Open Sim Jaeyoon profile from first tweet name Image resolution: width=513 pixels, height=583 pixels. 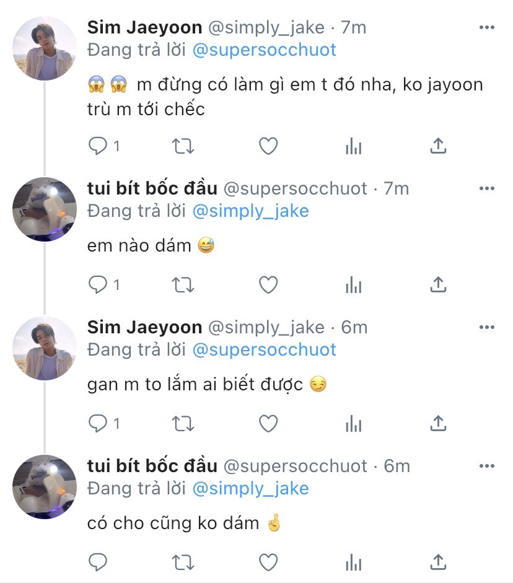click(145, 28)
